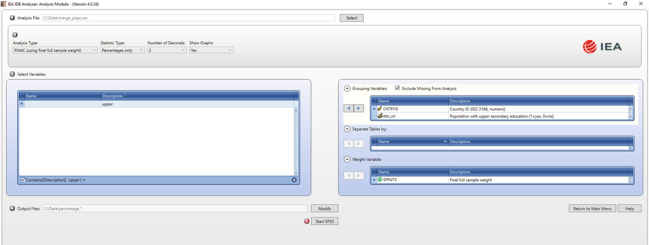The width and height of the screenshot is (649, 245).
Task: Click 'Country ID (ISO 3166, numeric)' description
Action: point(477,109)
